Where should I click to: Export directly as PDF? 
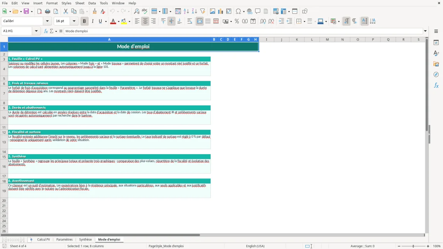tap(40, 11)
